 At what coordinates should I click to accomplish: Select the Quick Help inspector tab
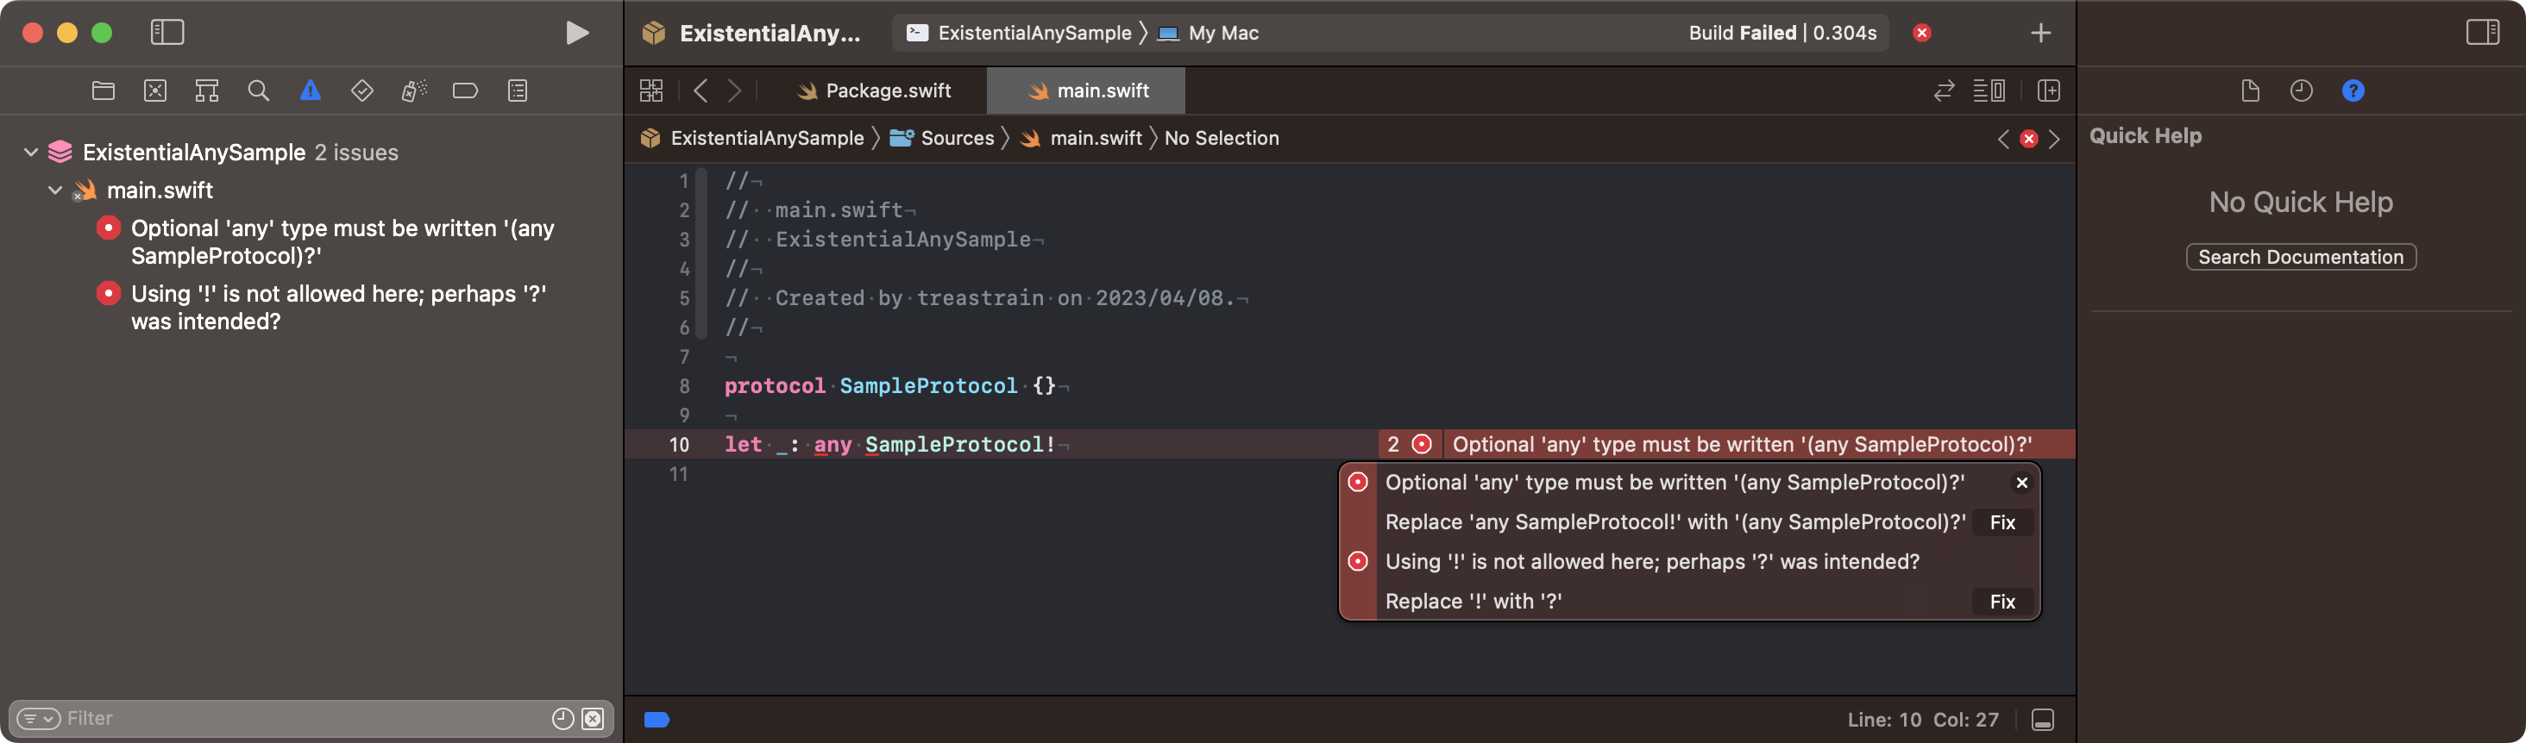point(2353,91)
